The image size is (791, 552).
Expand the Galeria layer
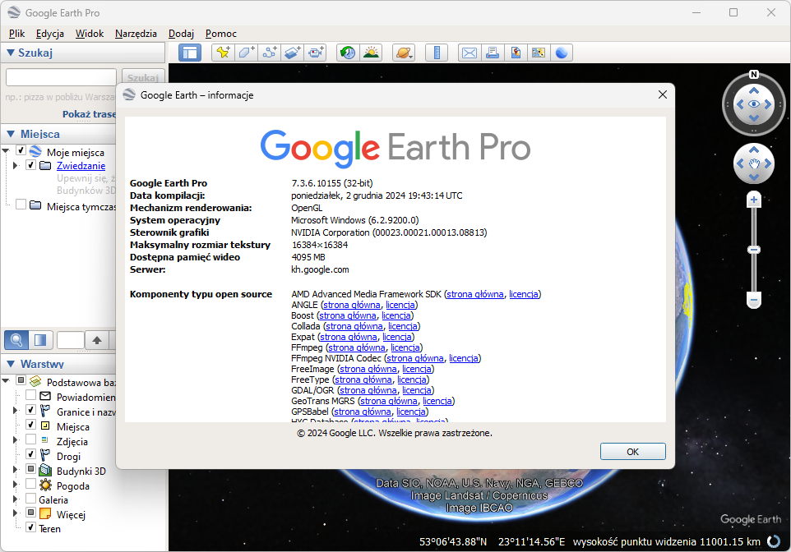[x=15, y=499]
